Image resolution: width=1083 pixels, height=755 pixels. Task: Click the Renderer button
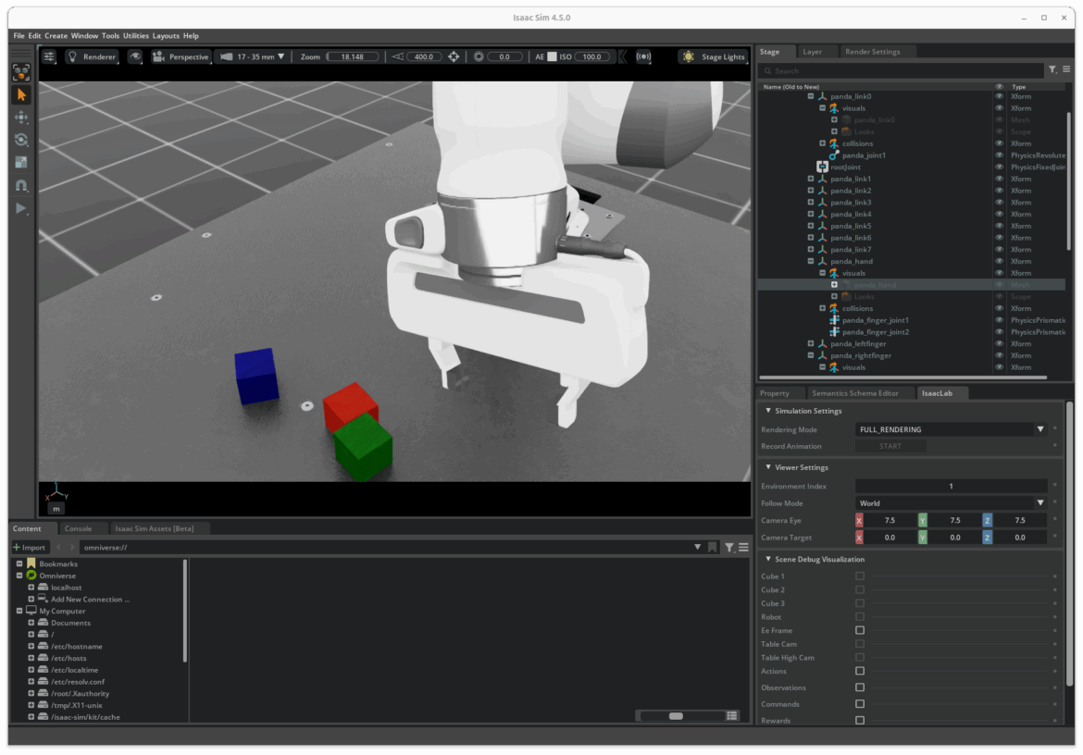pyautogui.click(x=93, y=56)
